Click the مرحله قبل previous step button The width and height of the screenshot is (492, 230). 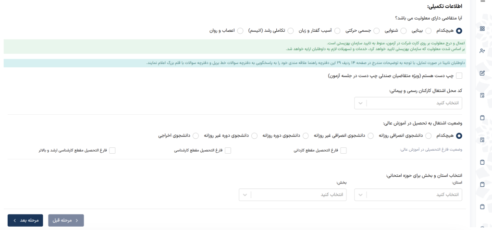pos(66,220)
